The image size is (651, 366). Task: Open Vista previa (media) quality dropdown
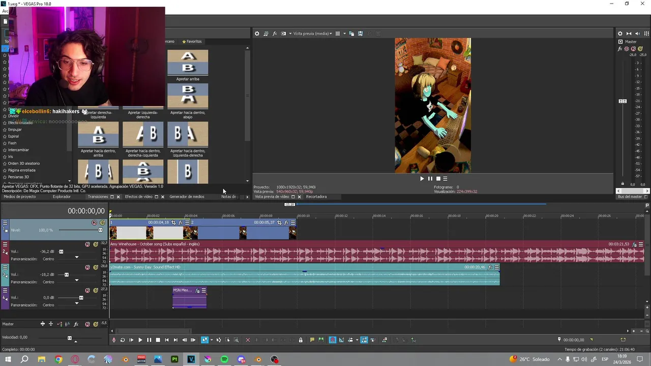point(313,34)
